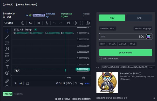Screen dimensions: 157x101
Task: Switch to the sell tab
Action: click(139, 18)
